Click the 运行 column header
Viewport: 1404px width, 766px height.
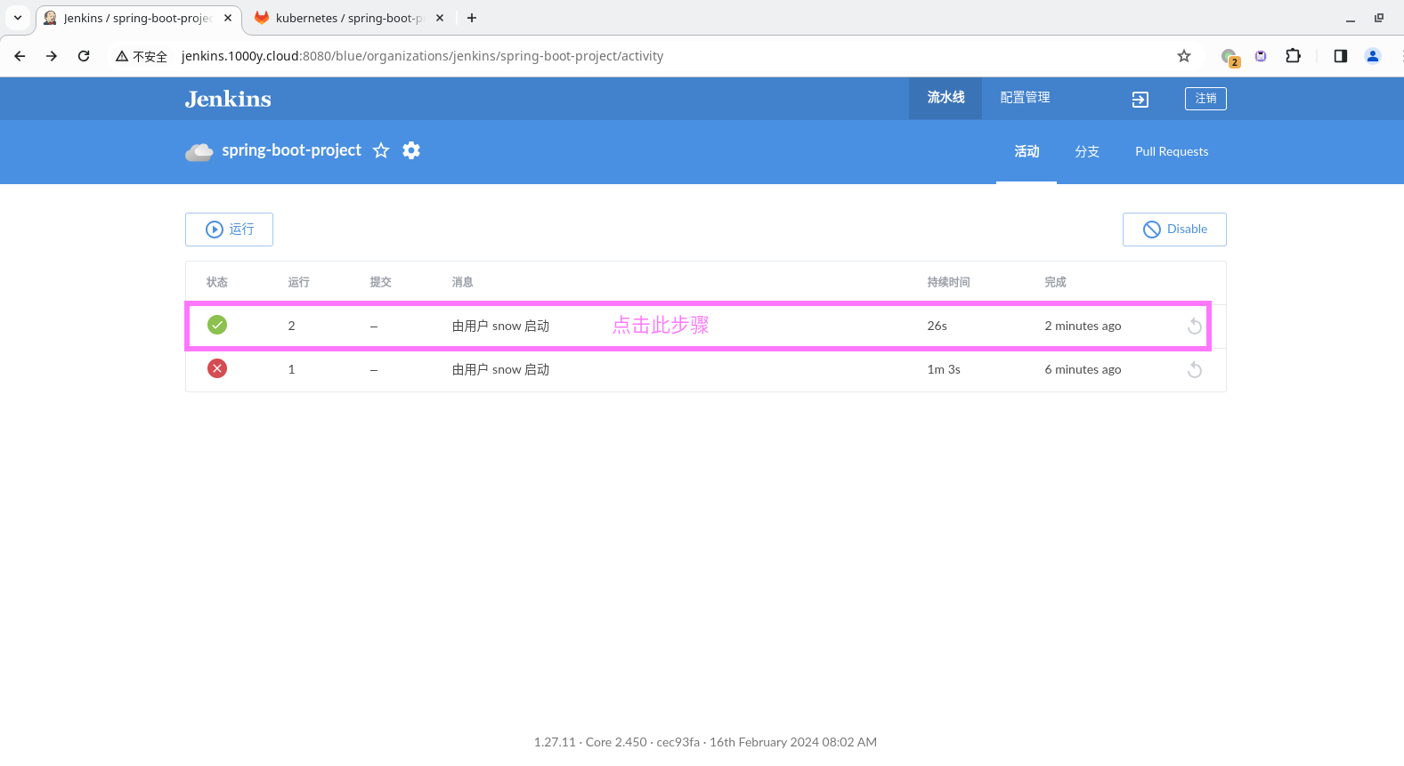coord(298,282)
